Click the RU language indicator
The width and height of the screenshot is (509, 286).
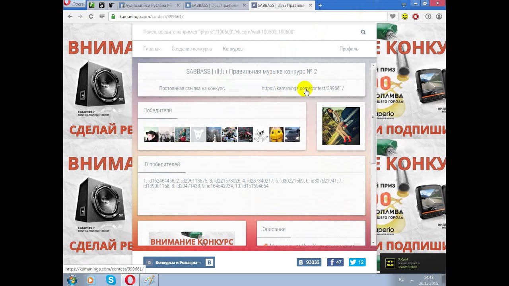coord(402,280)
